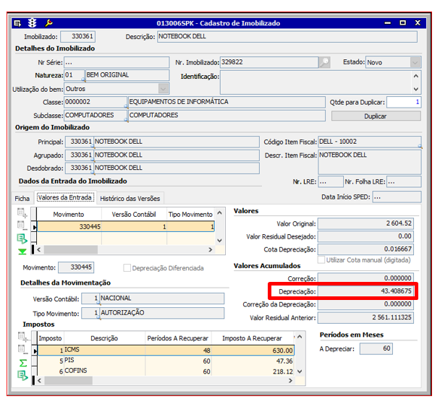Click the green sigma icon beside Impostos grid

click(x=22, y=362)
